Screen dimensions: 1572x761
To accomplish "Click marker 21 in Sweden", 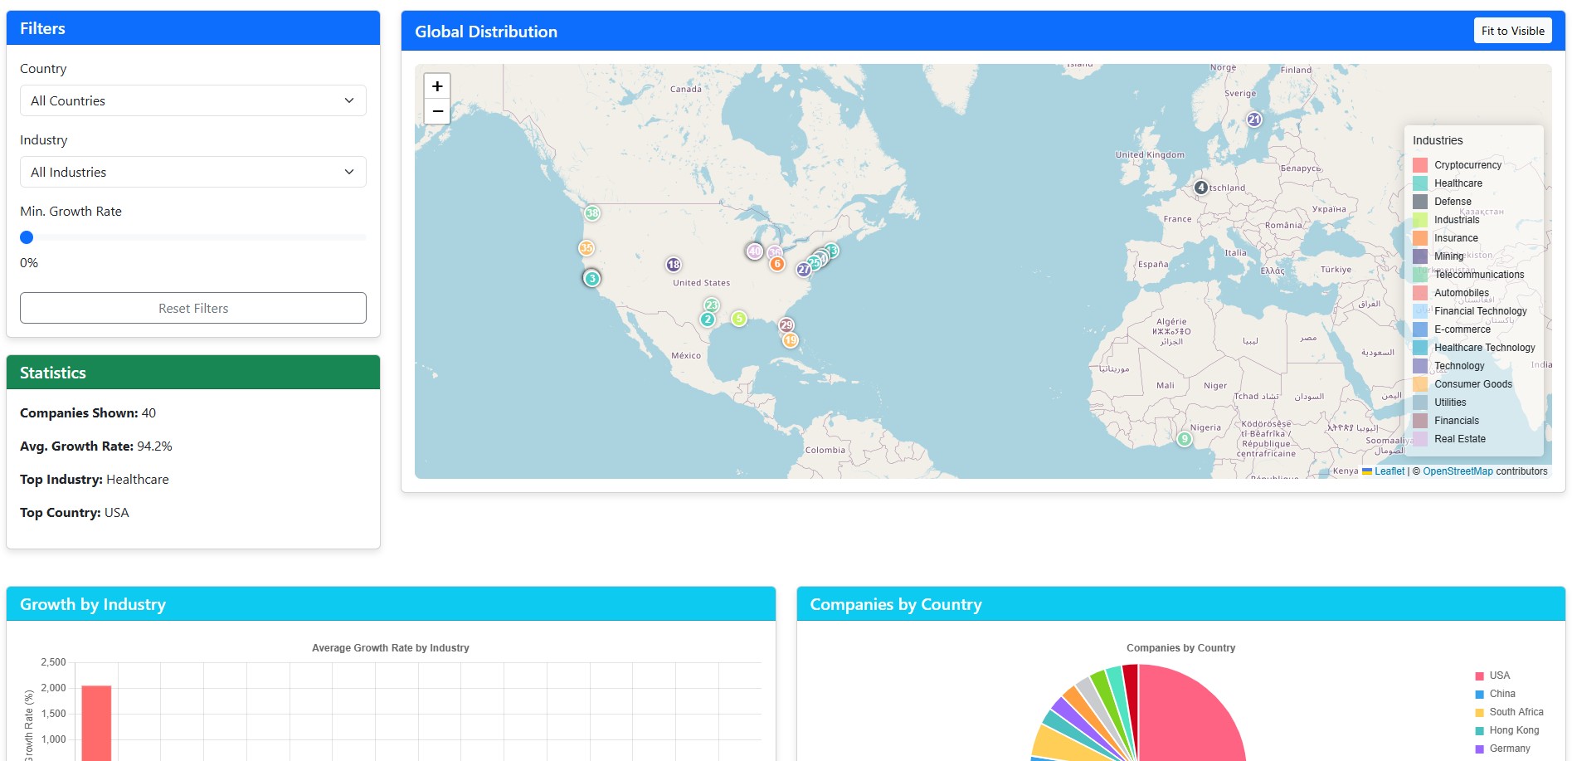I will (1254, 120).
